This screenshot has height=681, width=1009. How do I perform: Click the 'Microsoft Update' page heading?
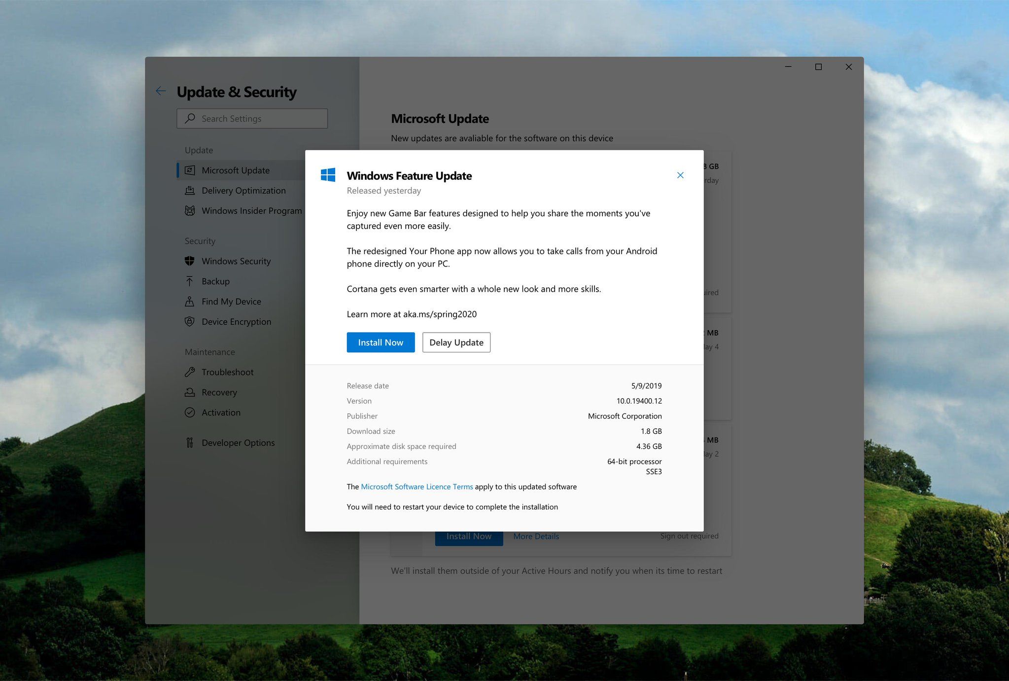point(440,119)
